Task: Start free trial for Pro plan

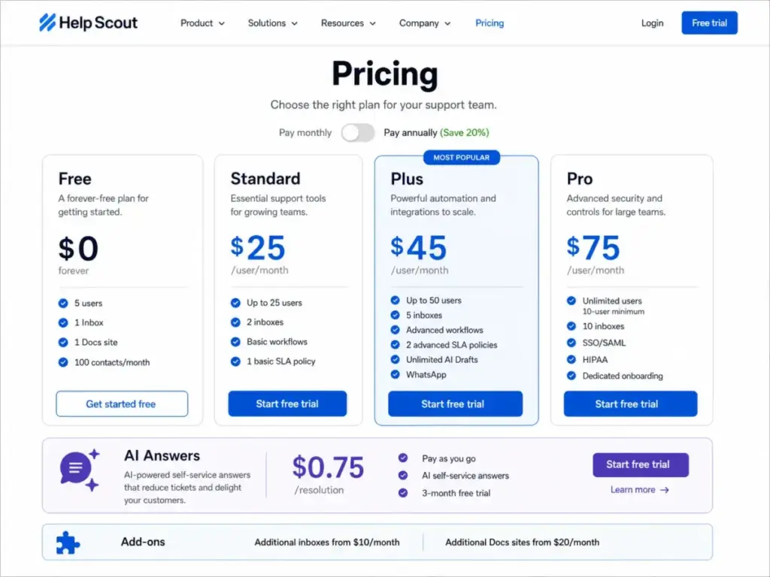Action: (x=630, y=403)
